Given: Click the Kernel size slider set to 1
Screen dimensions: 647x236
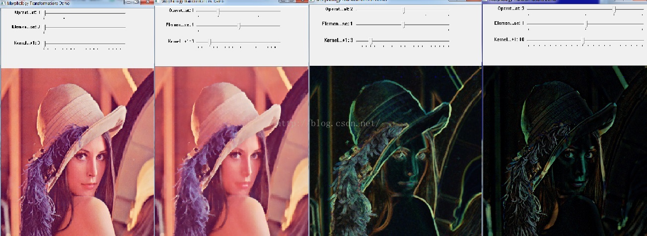Looking at the screenshot, I should point(239,42).
